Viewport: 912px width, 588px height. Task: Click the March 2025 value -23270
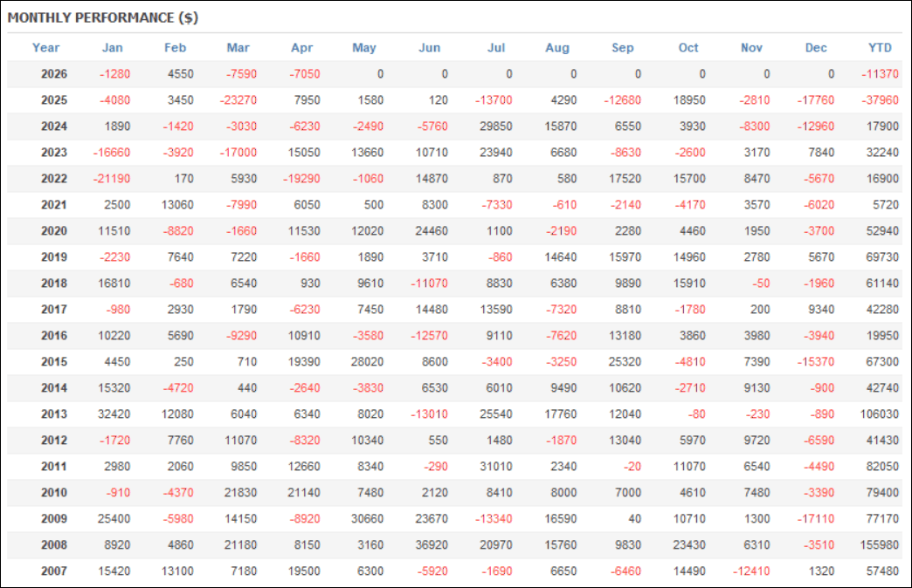pos(238,100)
